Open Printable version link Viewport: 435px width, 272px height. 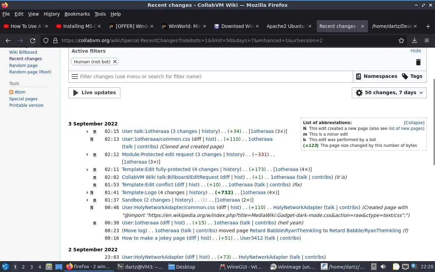click(26, 105)
